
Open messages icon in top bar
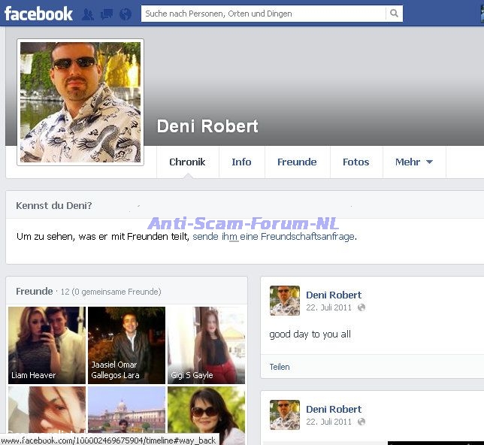107,14
